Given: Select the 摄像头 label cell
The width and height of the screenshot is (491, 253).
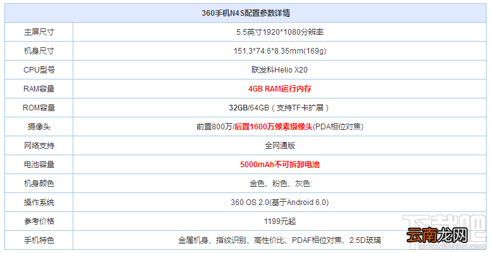Looking at the screenshot, I should tap(39, 127).
